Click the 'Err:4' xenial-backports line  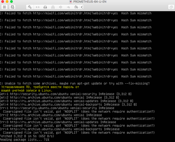pyautogui.click(x=60, y=129)
